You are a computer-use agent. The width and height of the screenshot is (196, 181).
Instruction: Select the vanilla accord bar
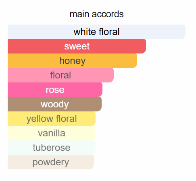click(x=52, y=133)
